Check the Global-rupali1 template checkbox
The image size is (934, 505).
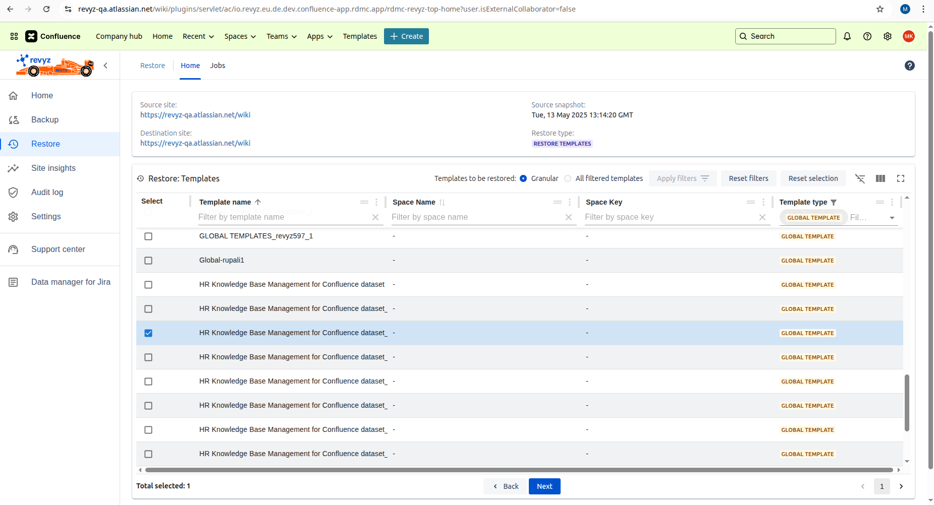[148, 261]
